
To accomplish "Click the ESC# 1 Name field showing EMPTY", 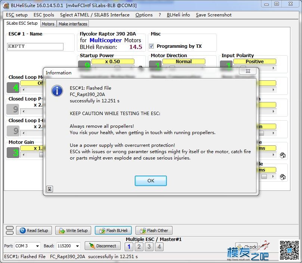I will coord(35,46).
